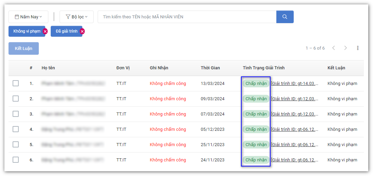Image resolution: width=373 pixels, height=176 pixels.
Task: Go to the next page arrow
Action: tap(345, 48)
